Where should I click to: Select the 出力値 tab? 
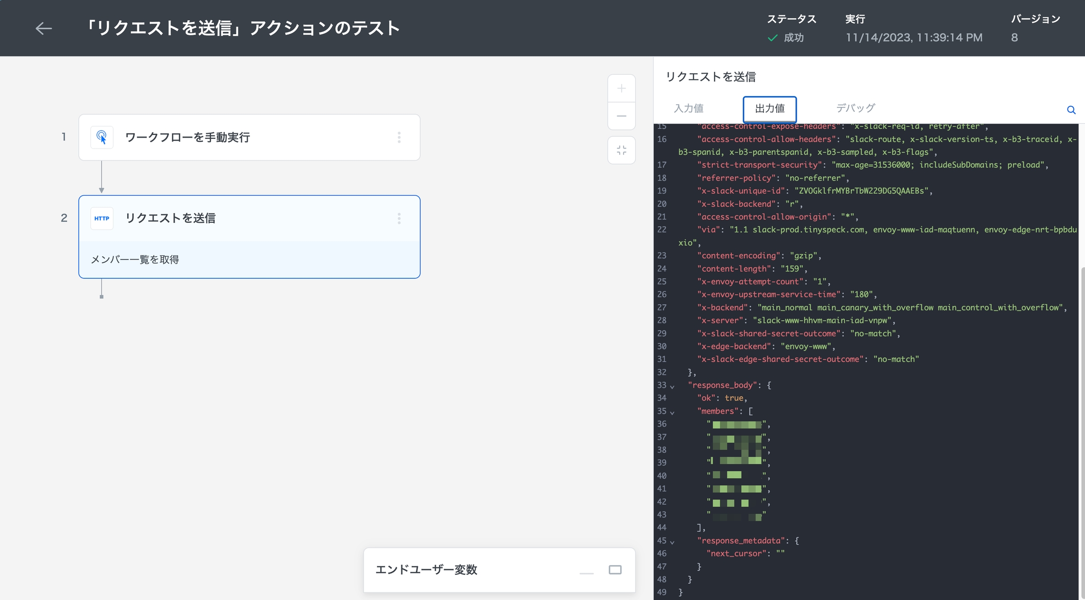[x=769, y=109]
